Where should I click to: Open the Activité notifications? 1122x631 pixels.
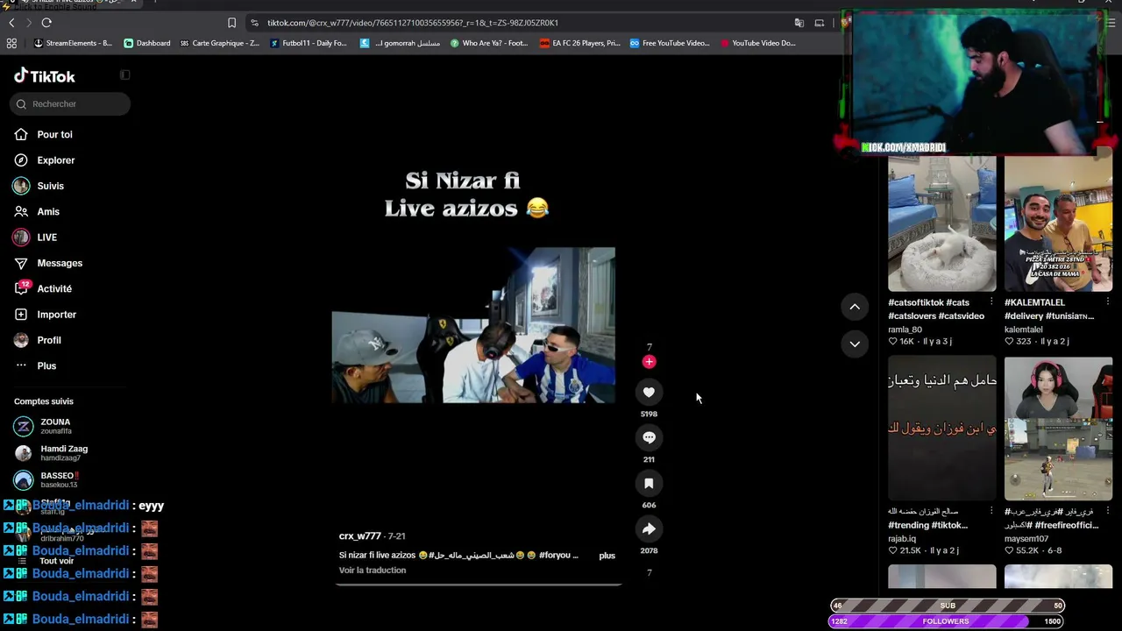click(54, 288)
